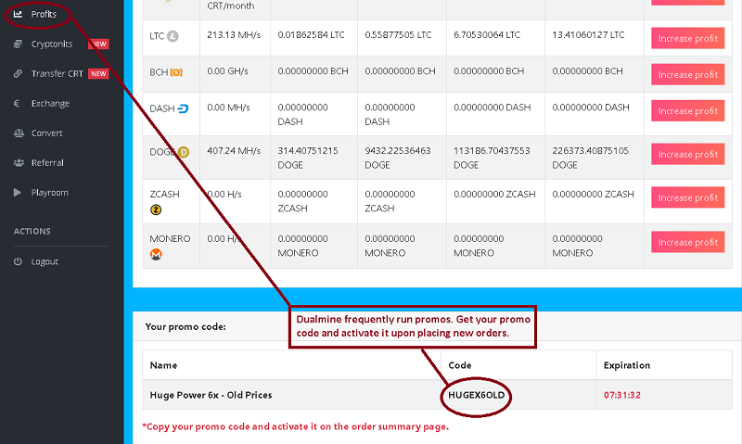Click Increase profit in the ZCASH row
Screen dimensions: 742x444
point(687,198)
